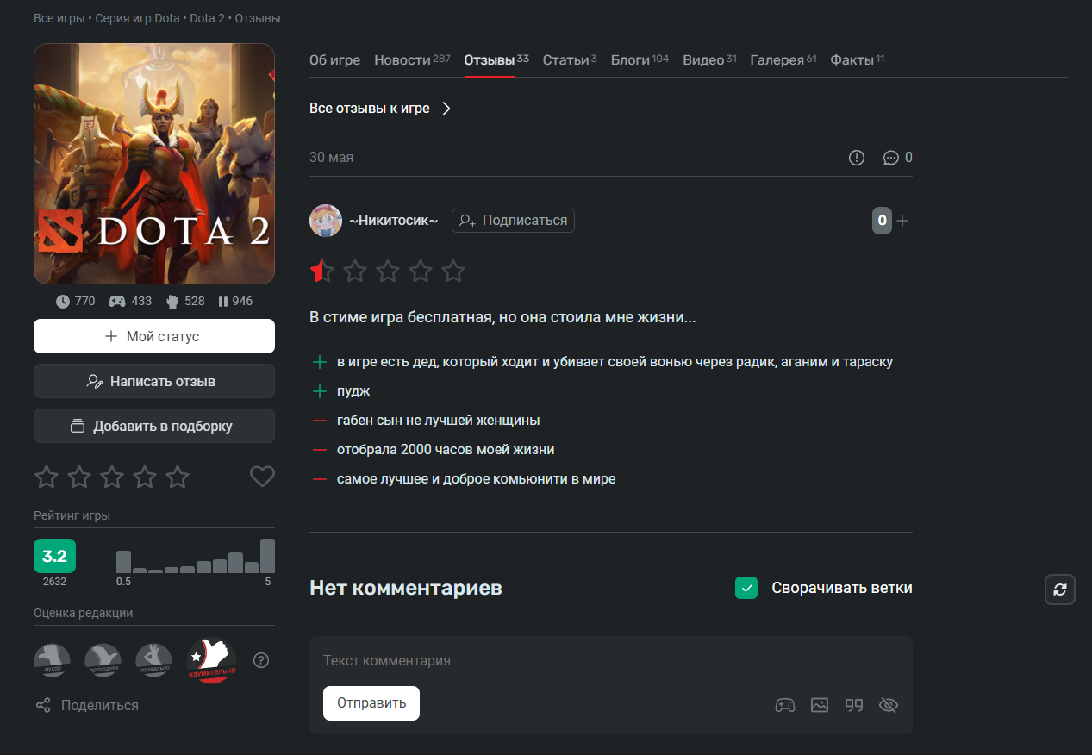
Task: Rate the game five stars in sidebar
Action: [178, 477]
